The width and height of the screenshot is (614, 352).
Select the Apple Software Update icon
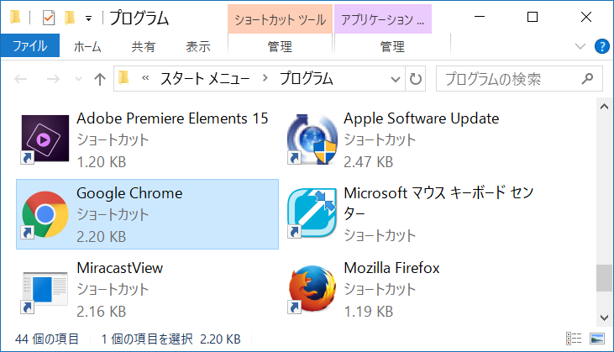[x=312, y=139]
